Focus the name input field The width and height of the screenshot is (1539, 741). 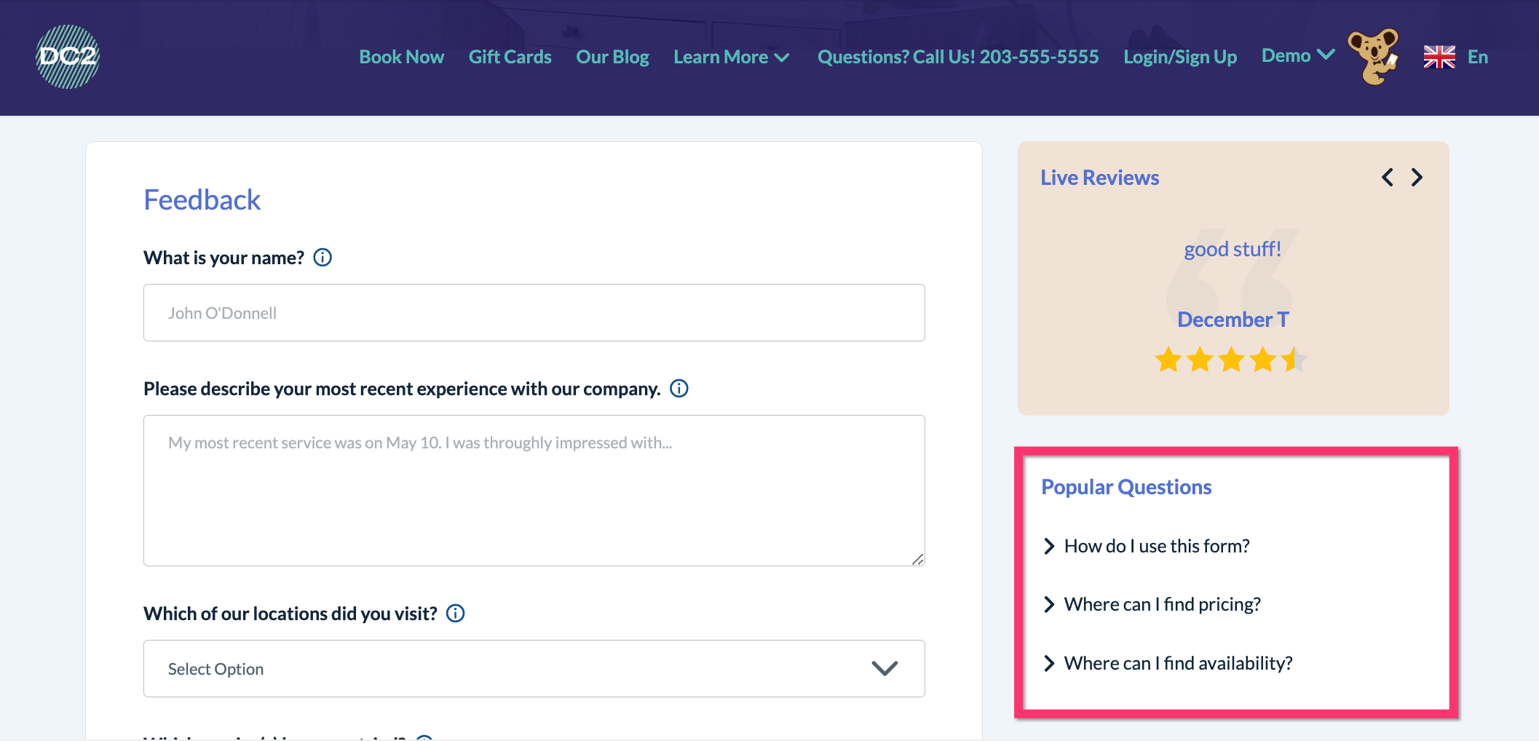pyautogui.click(x=534, y=313)
